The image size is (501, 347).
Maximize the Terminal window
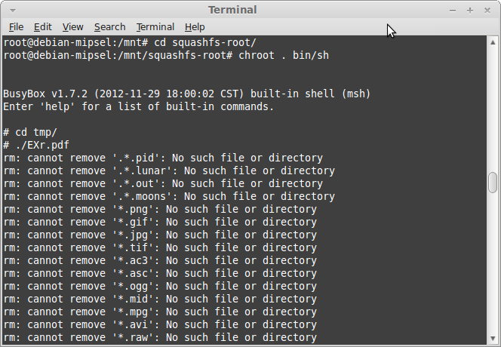coord(469,11)
